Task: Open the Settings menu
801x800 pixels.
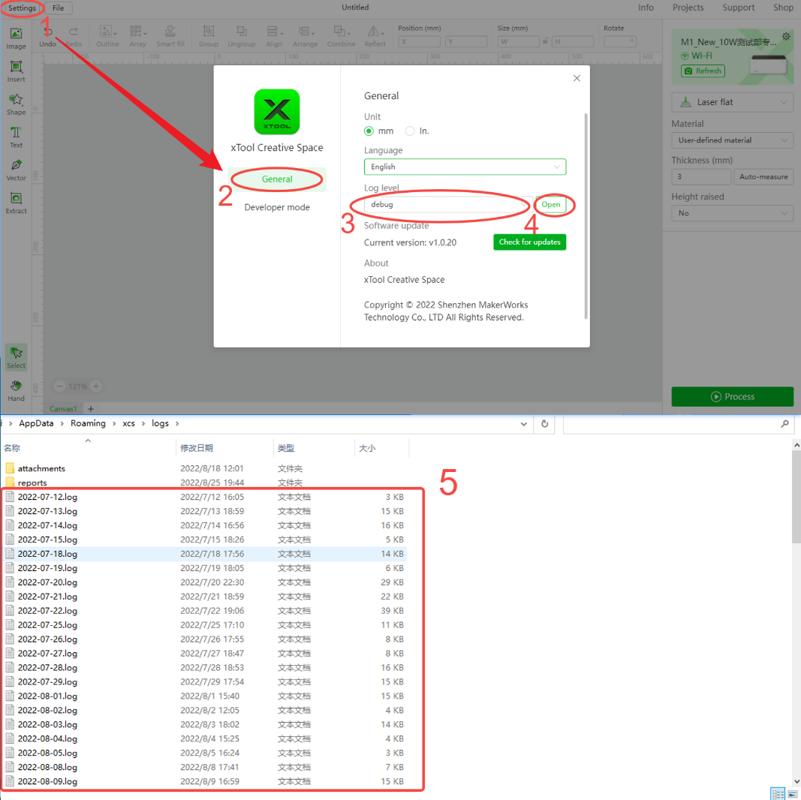Action: point(22,8)
